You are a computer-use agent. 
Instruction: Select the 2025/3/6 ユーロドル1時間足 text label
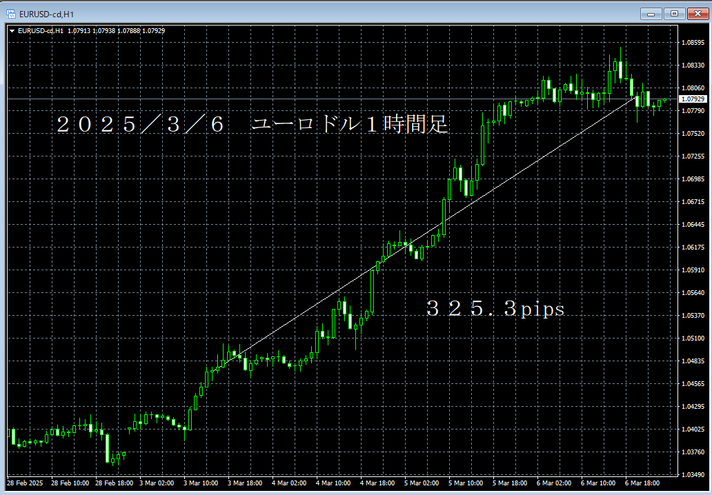252,125
